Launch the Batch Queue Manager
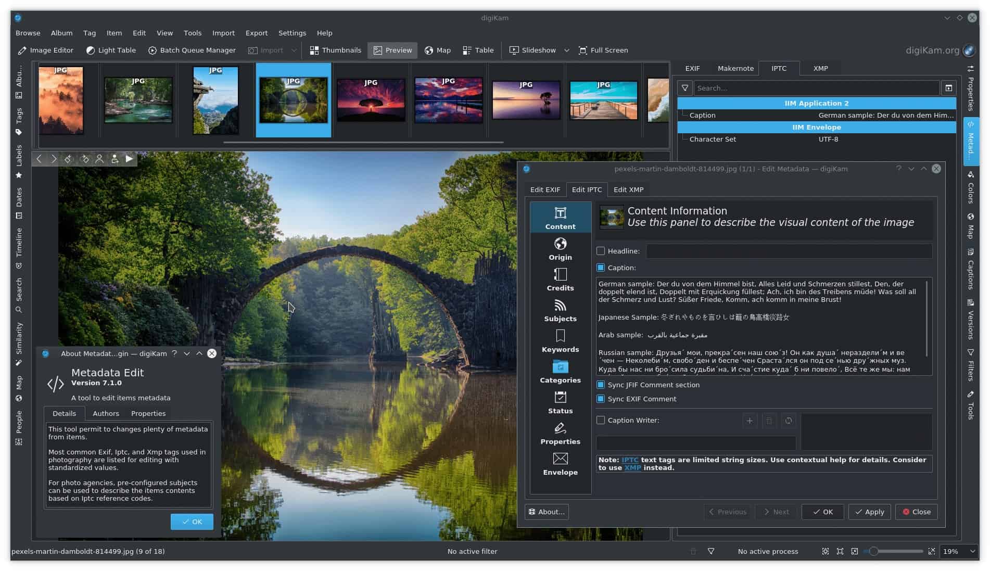Image resolution: width=990 pixels, height=571 pixels. coord(192,50)
